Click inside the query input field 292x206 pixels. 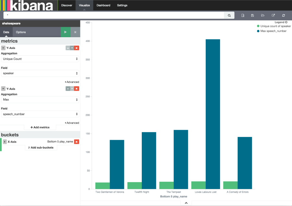[x=114, y=15]
